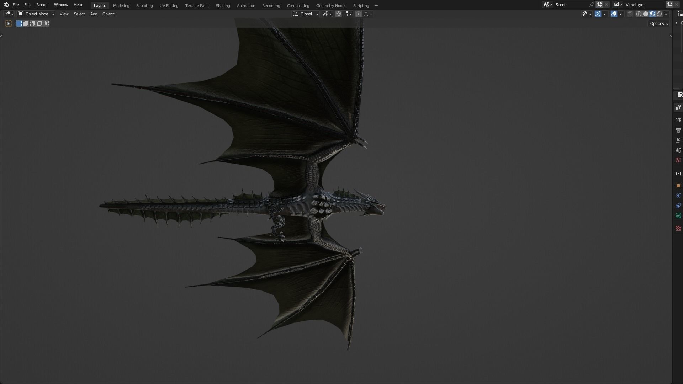Choose the Intersect selection mode
The height and width of the screenshot is (384, 683).
pos(46,23)
